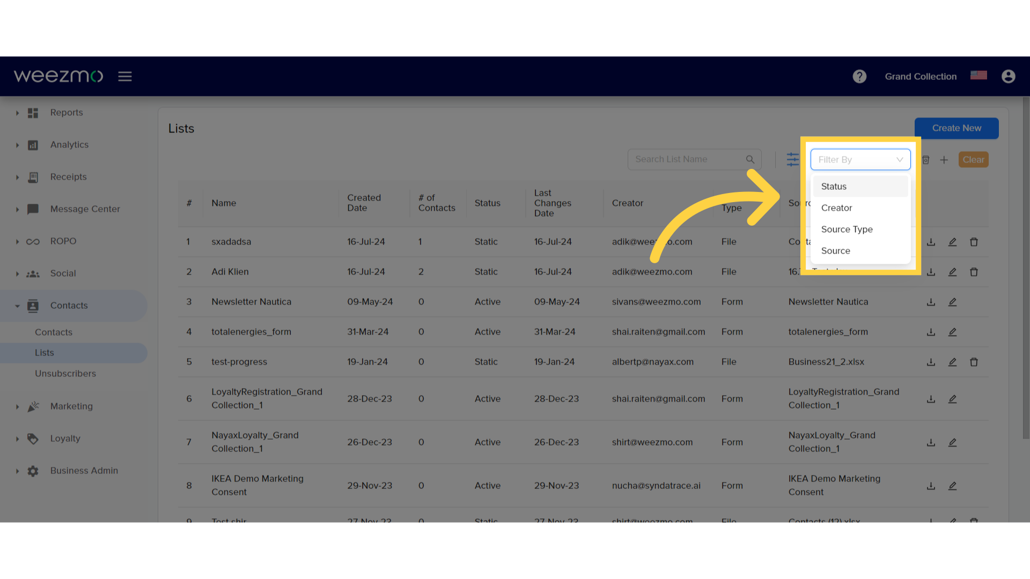The image size is (1030, 579).
Task: Edit the NayaxLoyalty_Grand Collection_1 list
Action: coord(952,443)
